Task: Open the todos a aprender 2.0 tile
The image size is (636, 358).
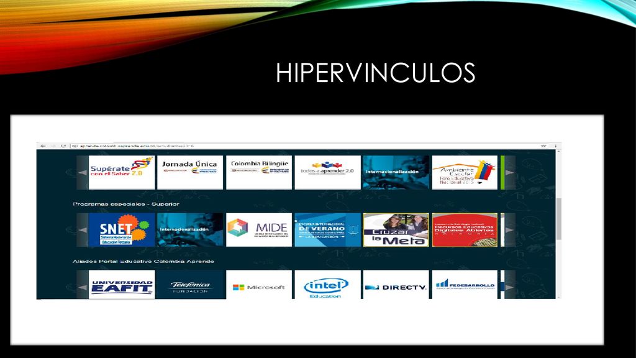Action: [327, 173]
